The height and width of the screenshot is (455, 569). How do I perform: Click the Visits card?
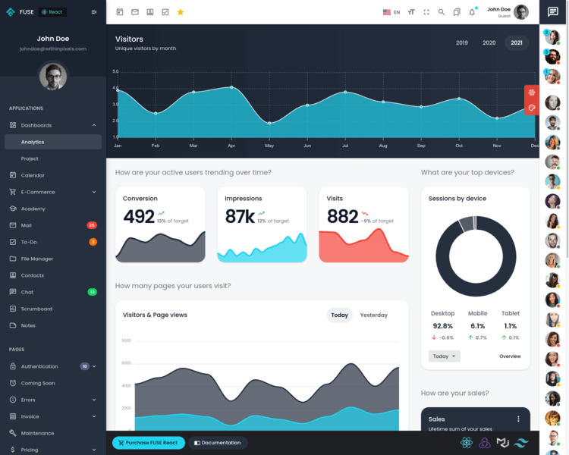pos(364,224)
